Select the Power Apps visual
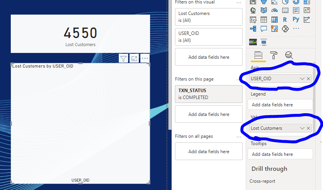 click(285, 29)
